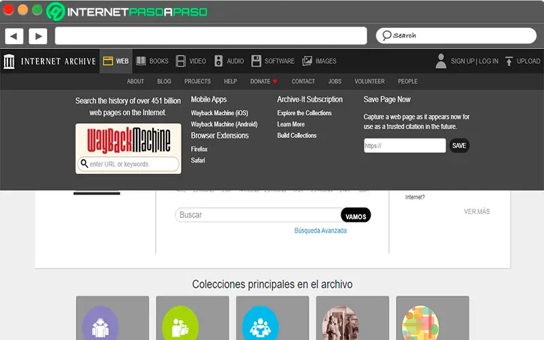This screenshot has height=340, width=544.
Task: Click the UPLOAD text link
Action: click(528, 61)
